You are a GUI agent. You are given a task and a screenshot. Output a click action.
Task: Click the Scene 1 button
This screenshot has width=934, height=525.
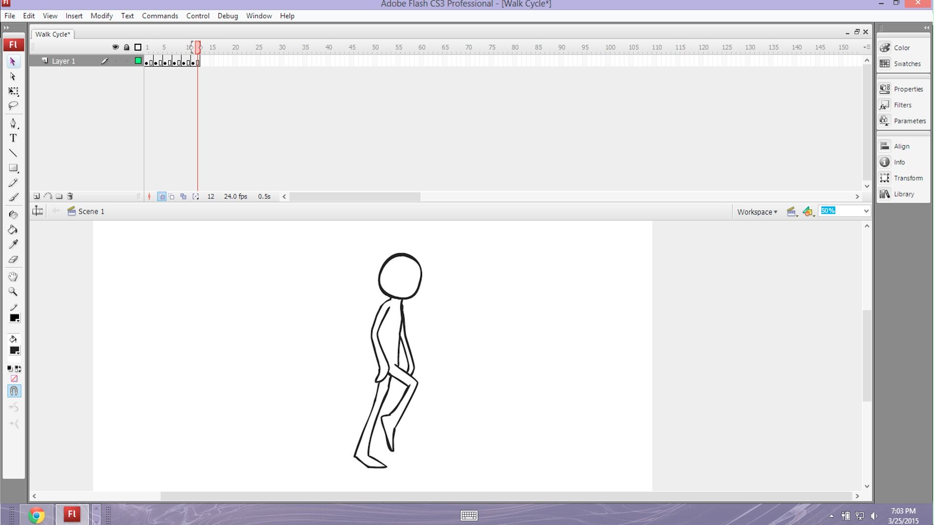pyautogui.click(x=90, y=211)
